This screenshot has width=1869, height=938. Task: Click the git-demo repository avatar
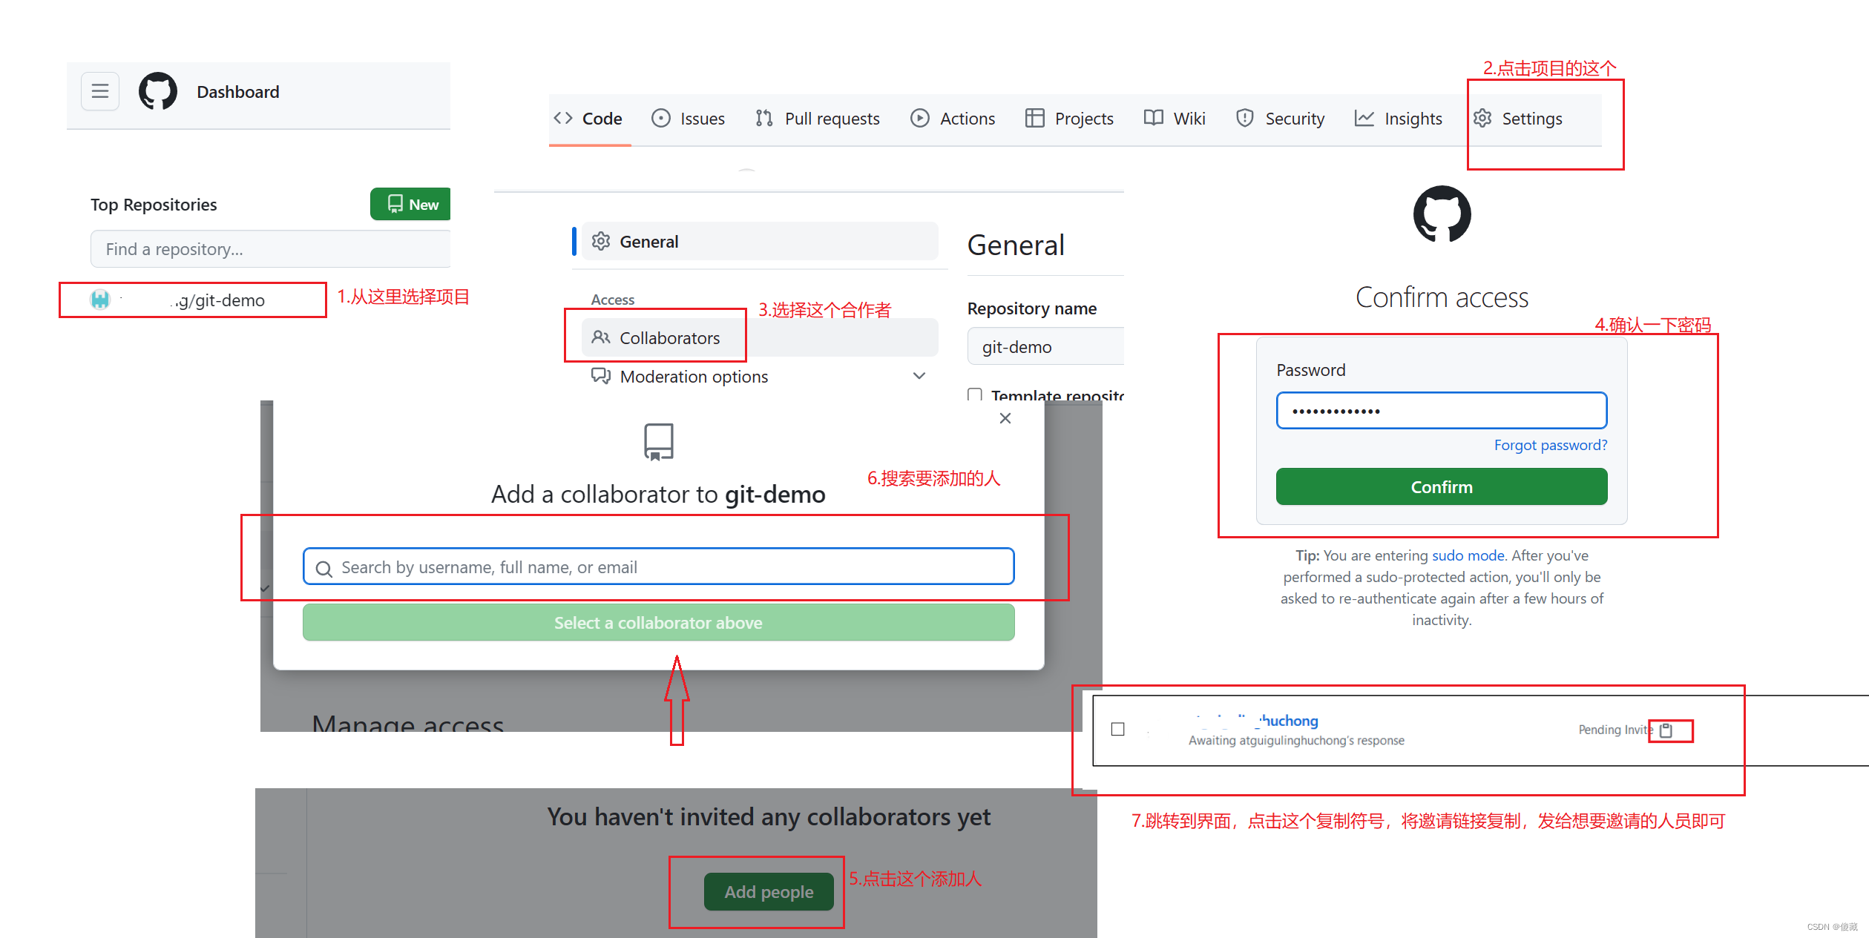pos(100,300)
